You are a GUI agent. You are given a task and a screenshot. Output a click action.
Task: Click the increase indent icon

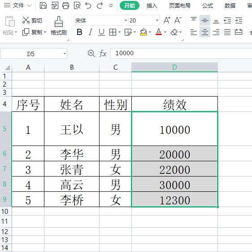239,21
